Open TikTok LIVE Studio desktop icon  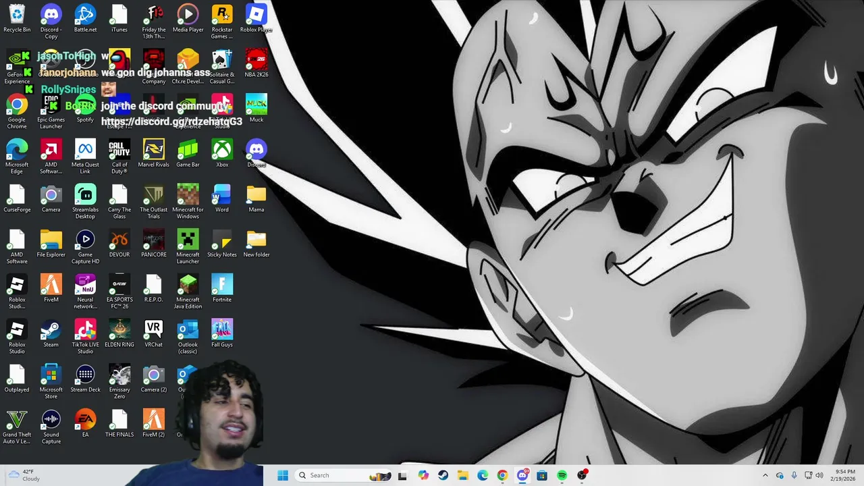[x=85, y=337]
